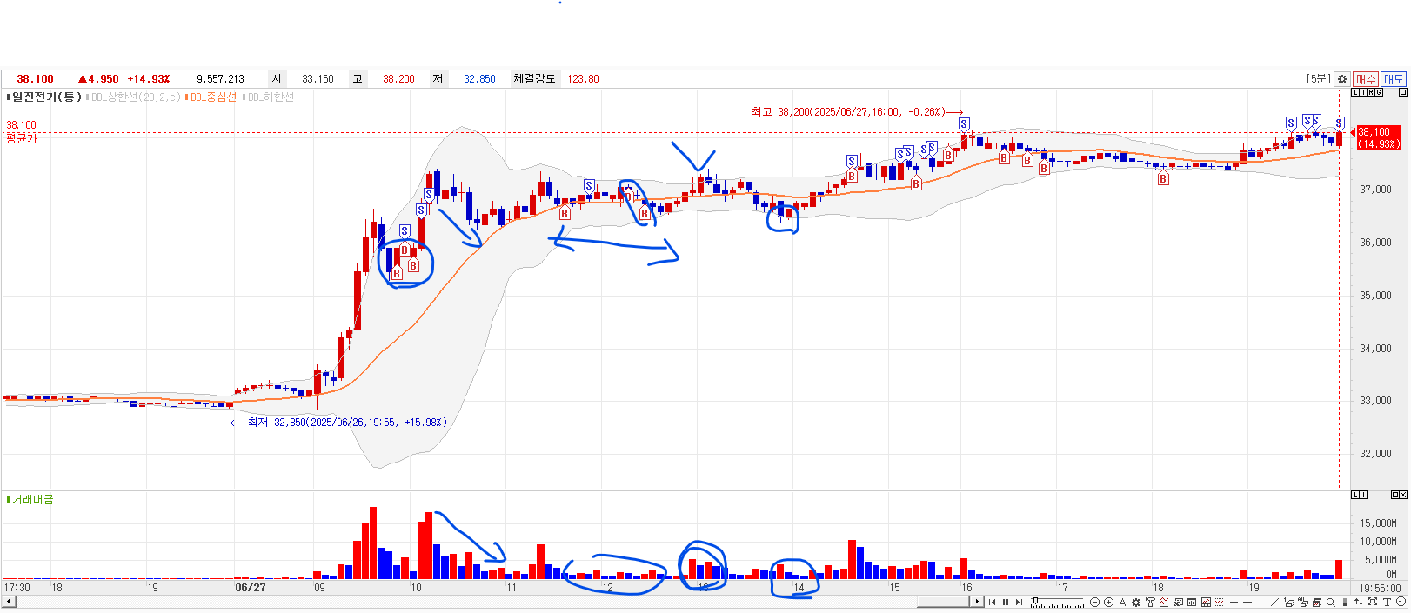This screenshot has width=1411, height=613.
Task: Toggle the R button on price axis
Action: 1371,92
